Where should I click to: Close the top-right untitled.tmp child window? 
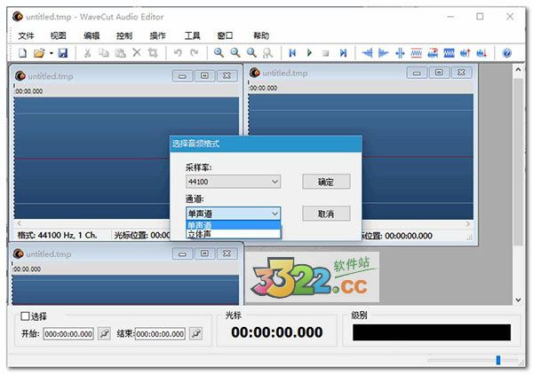(461, 73)
